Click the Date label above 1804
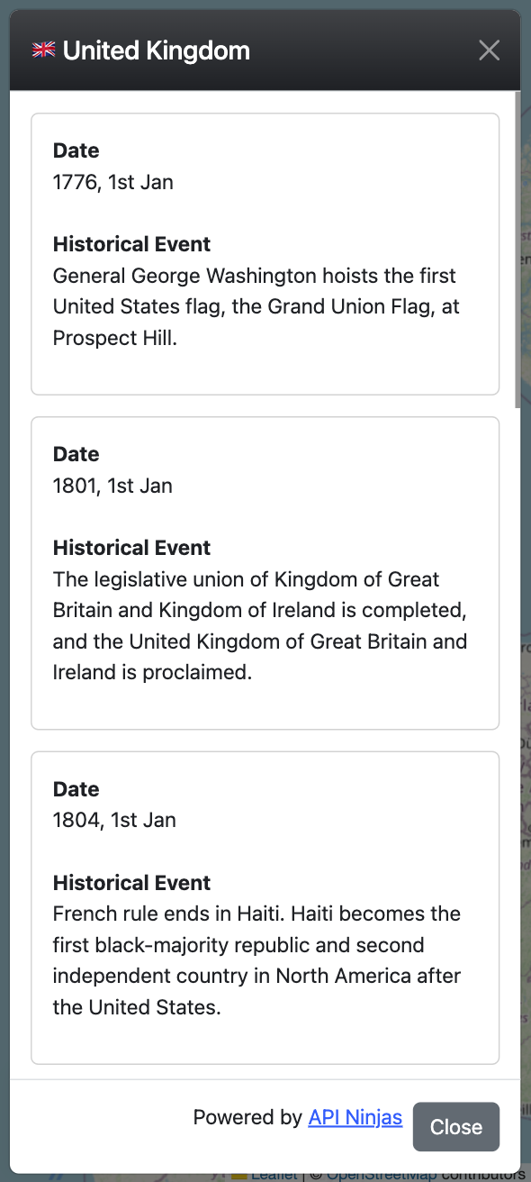 pos(76,788)
